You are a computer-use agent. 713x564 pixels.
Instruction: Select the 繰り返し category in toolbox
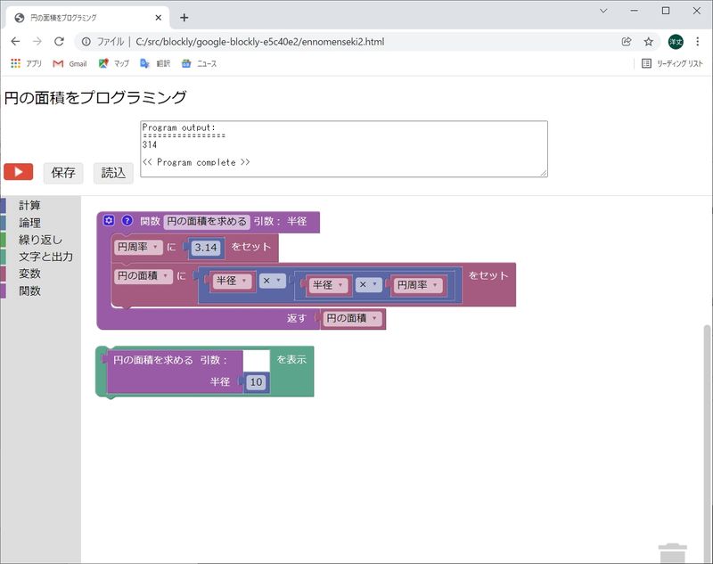(x=40, y=240)
